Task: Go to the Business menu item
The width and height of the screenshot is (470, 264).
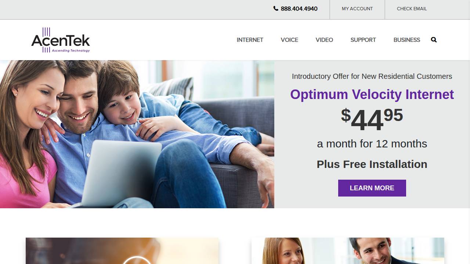Action: [x=406, y=40]
